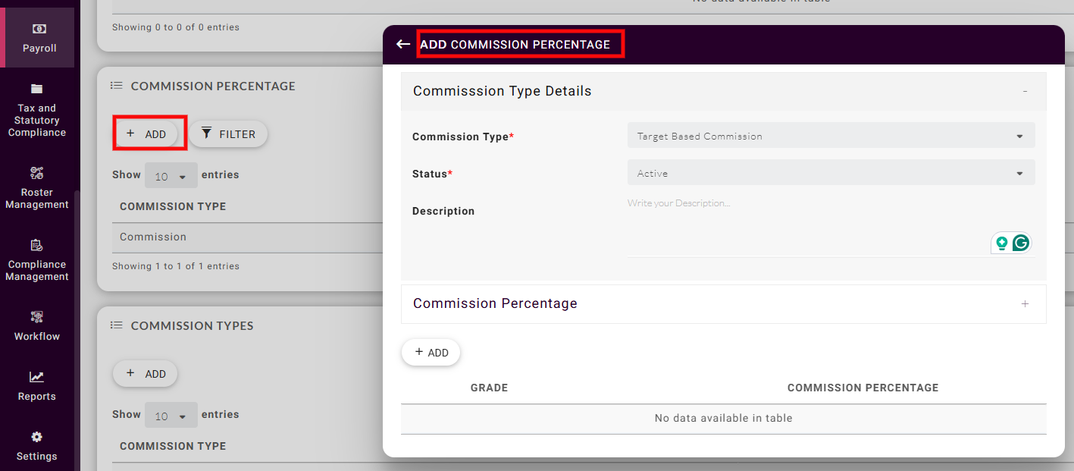Click the Grammarly icon in description box
1074x471 pixels.
pyautogui.click(x=1021, y=243)
